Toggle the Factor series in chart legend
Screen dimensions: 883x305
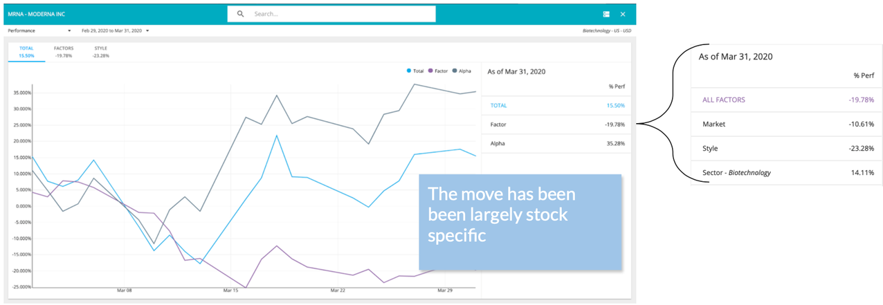click(x=439, y=71)
